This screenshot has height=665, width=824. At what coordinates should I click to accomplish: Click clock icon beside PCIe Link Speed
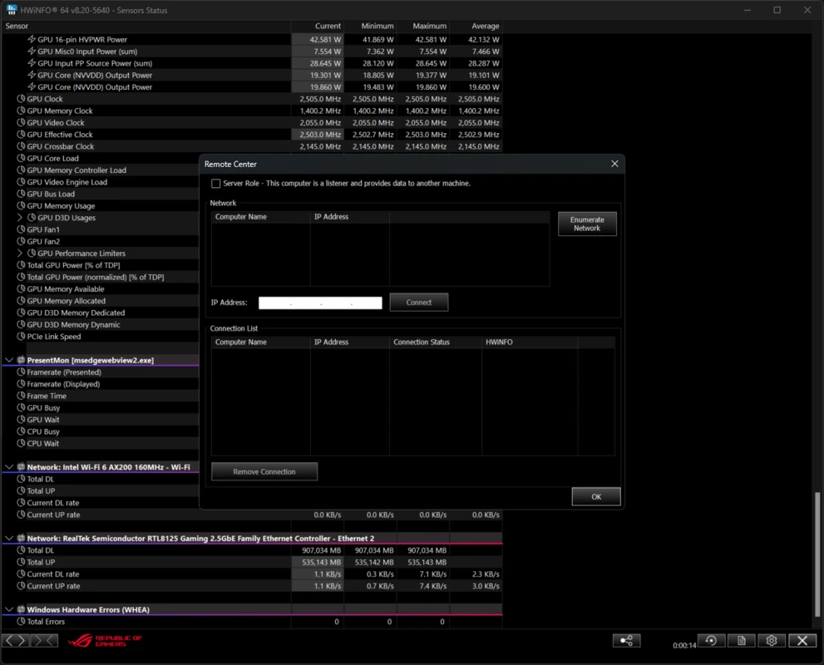[21, 336]
